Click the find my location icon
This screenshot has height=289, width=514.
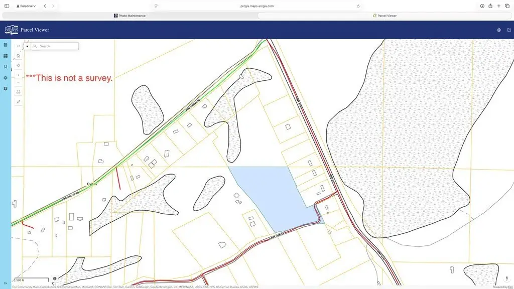tap(19, 66)
